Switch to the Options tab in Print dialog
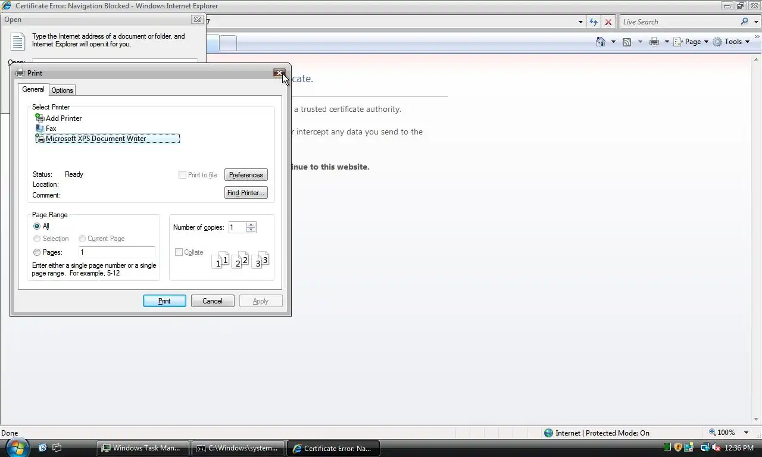This screenshot has height=457, width=762. click(x=62, y=90)
